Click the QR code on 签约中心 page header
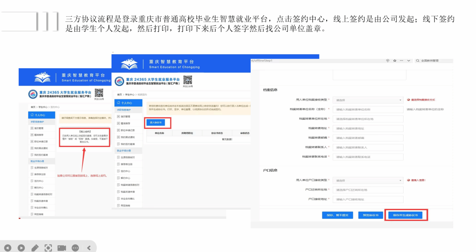476x252 pixels. (x=99, y=93)
